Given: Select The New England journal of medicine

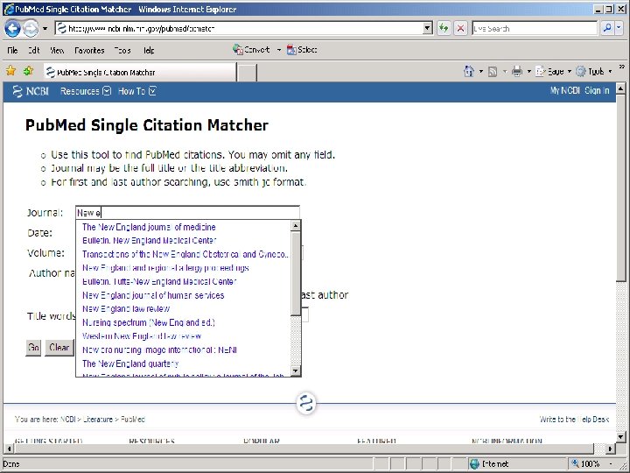Looking at the screenshot, I should (x=149, y=227).
